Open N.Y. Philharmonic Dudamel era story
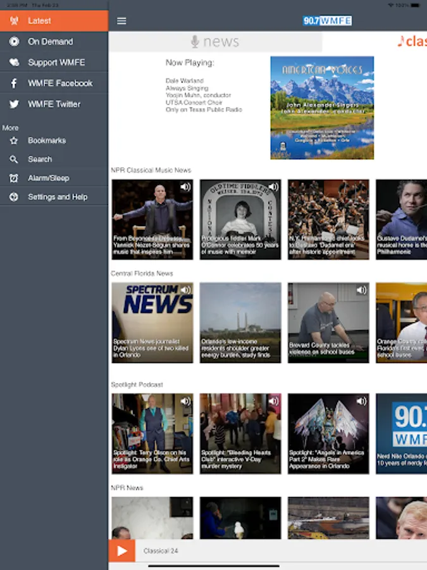Image resolution: width=427 pixels, height=570 pixels. [x=328, y=220]
